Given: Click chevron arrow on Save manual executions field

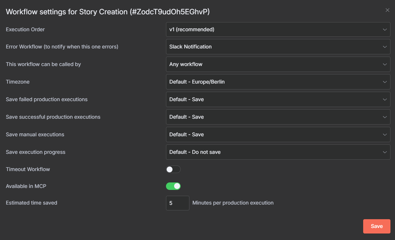Looking at the screenshot, I should tap(385, 135).
